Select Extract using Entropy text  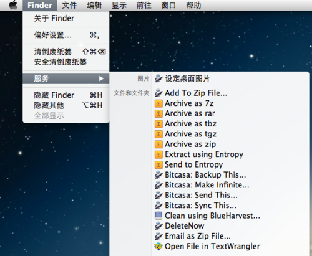[204, 154]
